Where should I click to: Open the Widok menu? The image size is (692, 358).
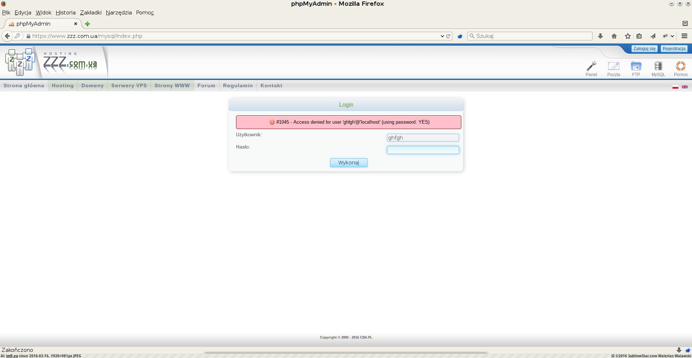[44, 13]
